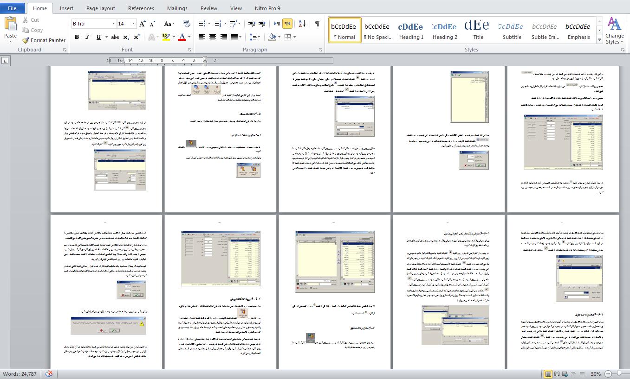This screenshot has width=630, height=379.
Task: Click the Sort A-Z icon
Action: click(302, 24)
